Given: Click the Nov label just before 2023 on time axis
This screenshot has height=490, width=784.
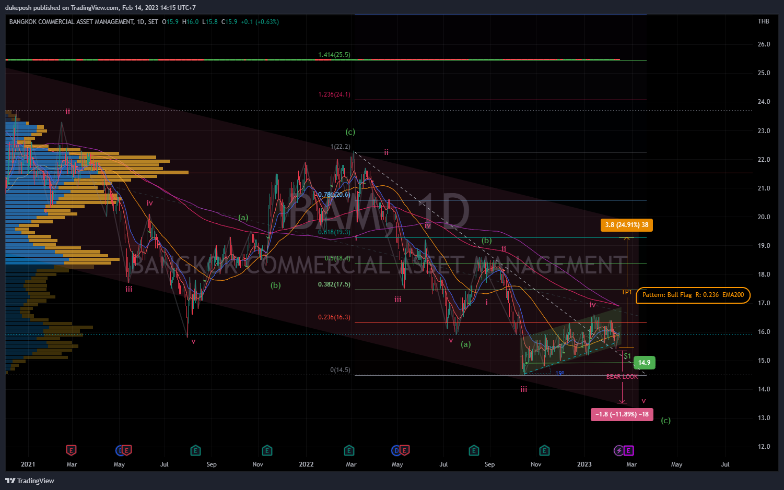Looking at the screenshot, I should (536, 464).
